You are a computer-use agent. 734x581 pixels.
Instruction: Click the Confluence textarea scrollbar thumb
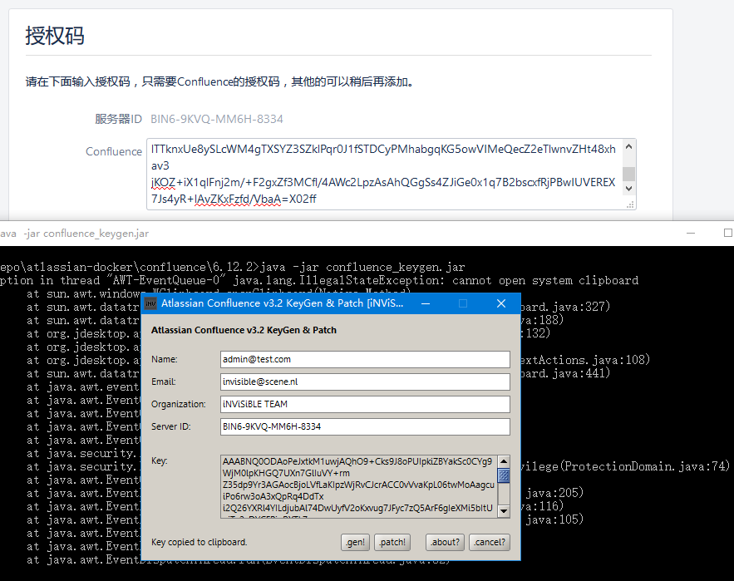click(629, 175)
